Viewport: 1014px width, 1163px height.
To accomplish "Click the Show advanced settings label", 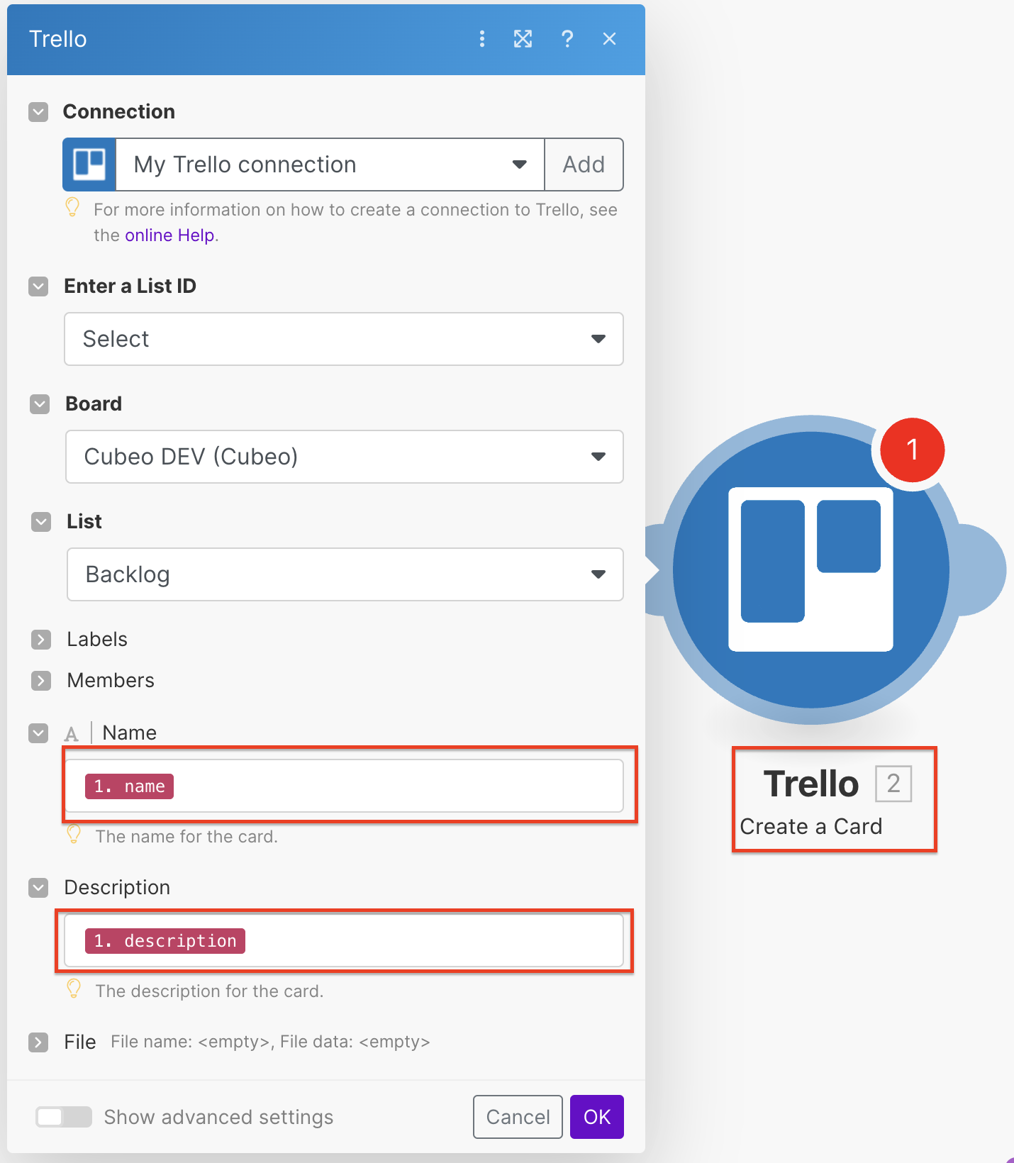I will tap(218, 1117).
